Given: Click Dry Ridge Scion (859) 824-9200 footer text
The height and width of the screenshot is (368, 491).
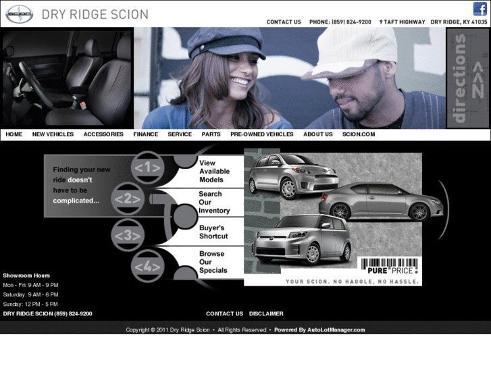Looking at the screenshot, I should pos(47,314).
